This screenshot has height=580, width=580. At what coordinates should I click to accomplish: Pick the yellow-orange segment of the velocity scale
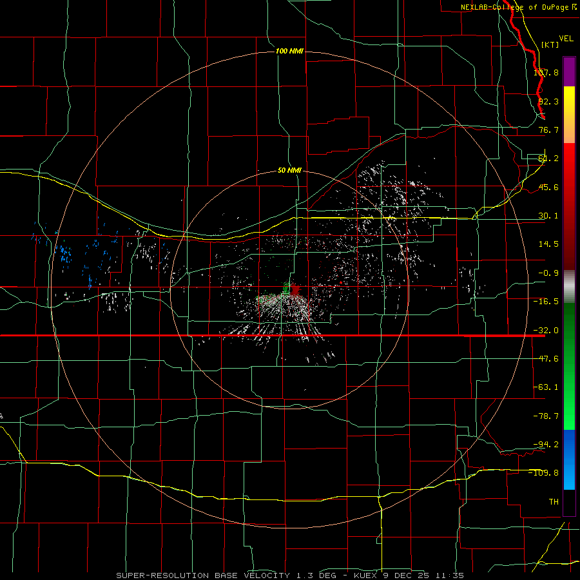click(x=569, y=115)
